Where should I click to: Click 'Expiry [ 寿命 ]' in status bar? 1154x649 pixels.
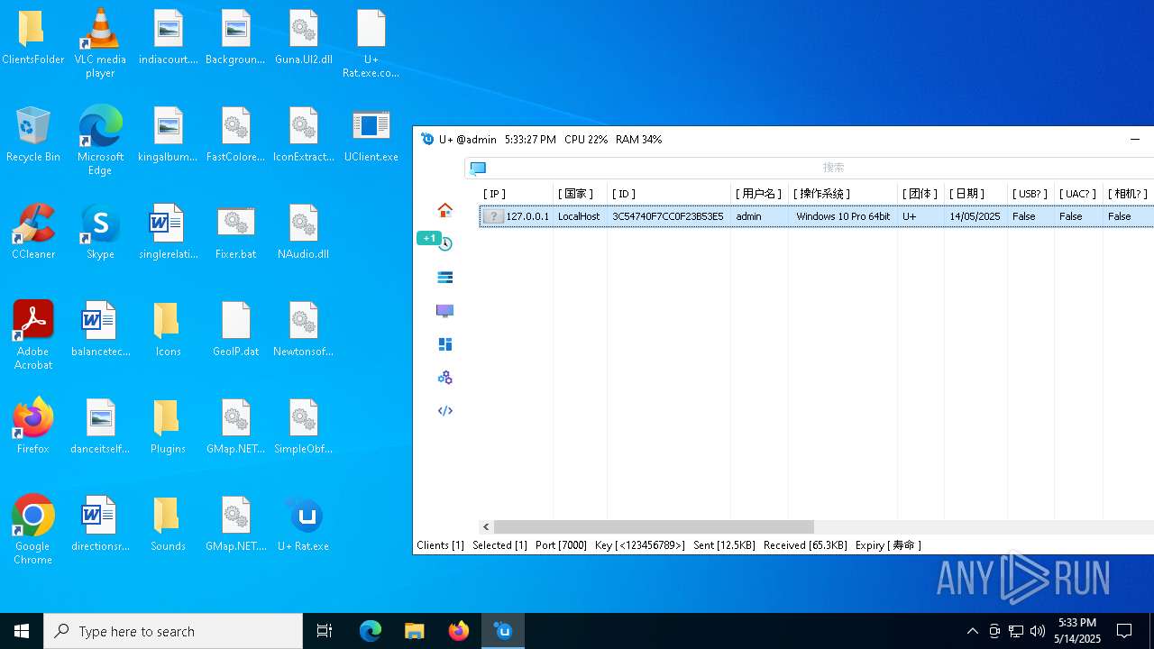[x=888, y=545]
